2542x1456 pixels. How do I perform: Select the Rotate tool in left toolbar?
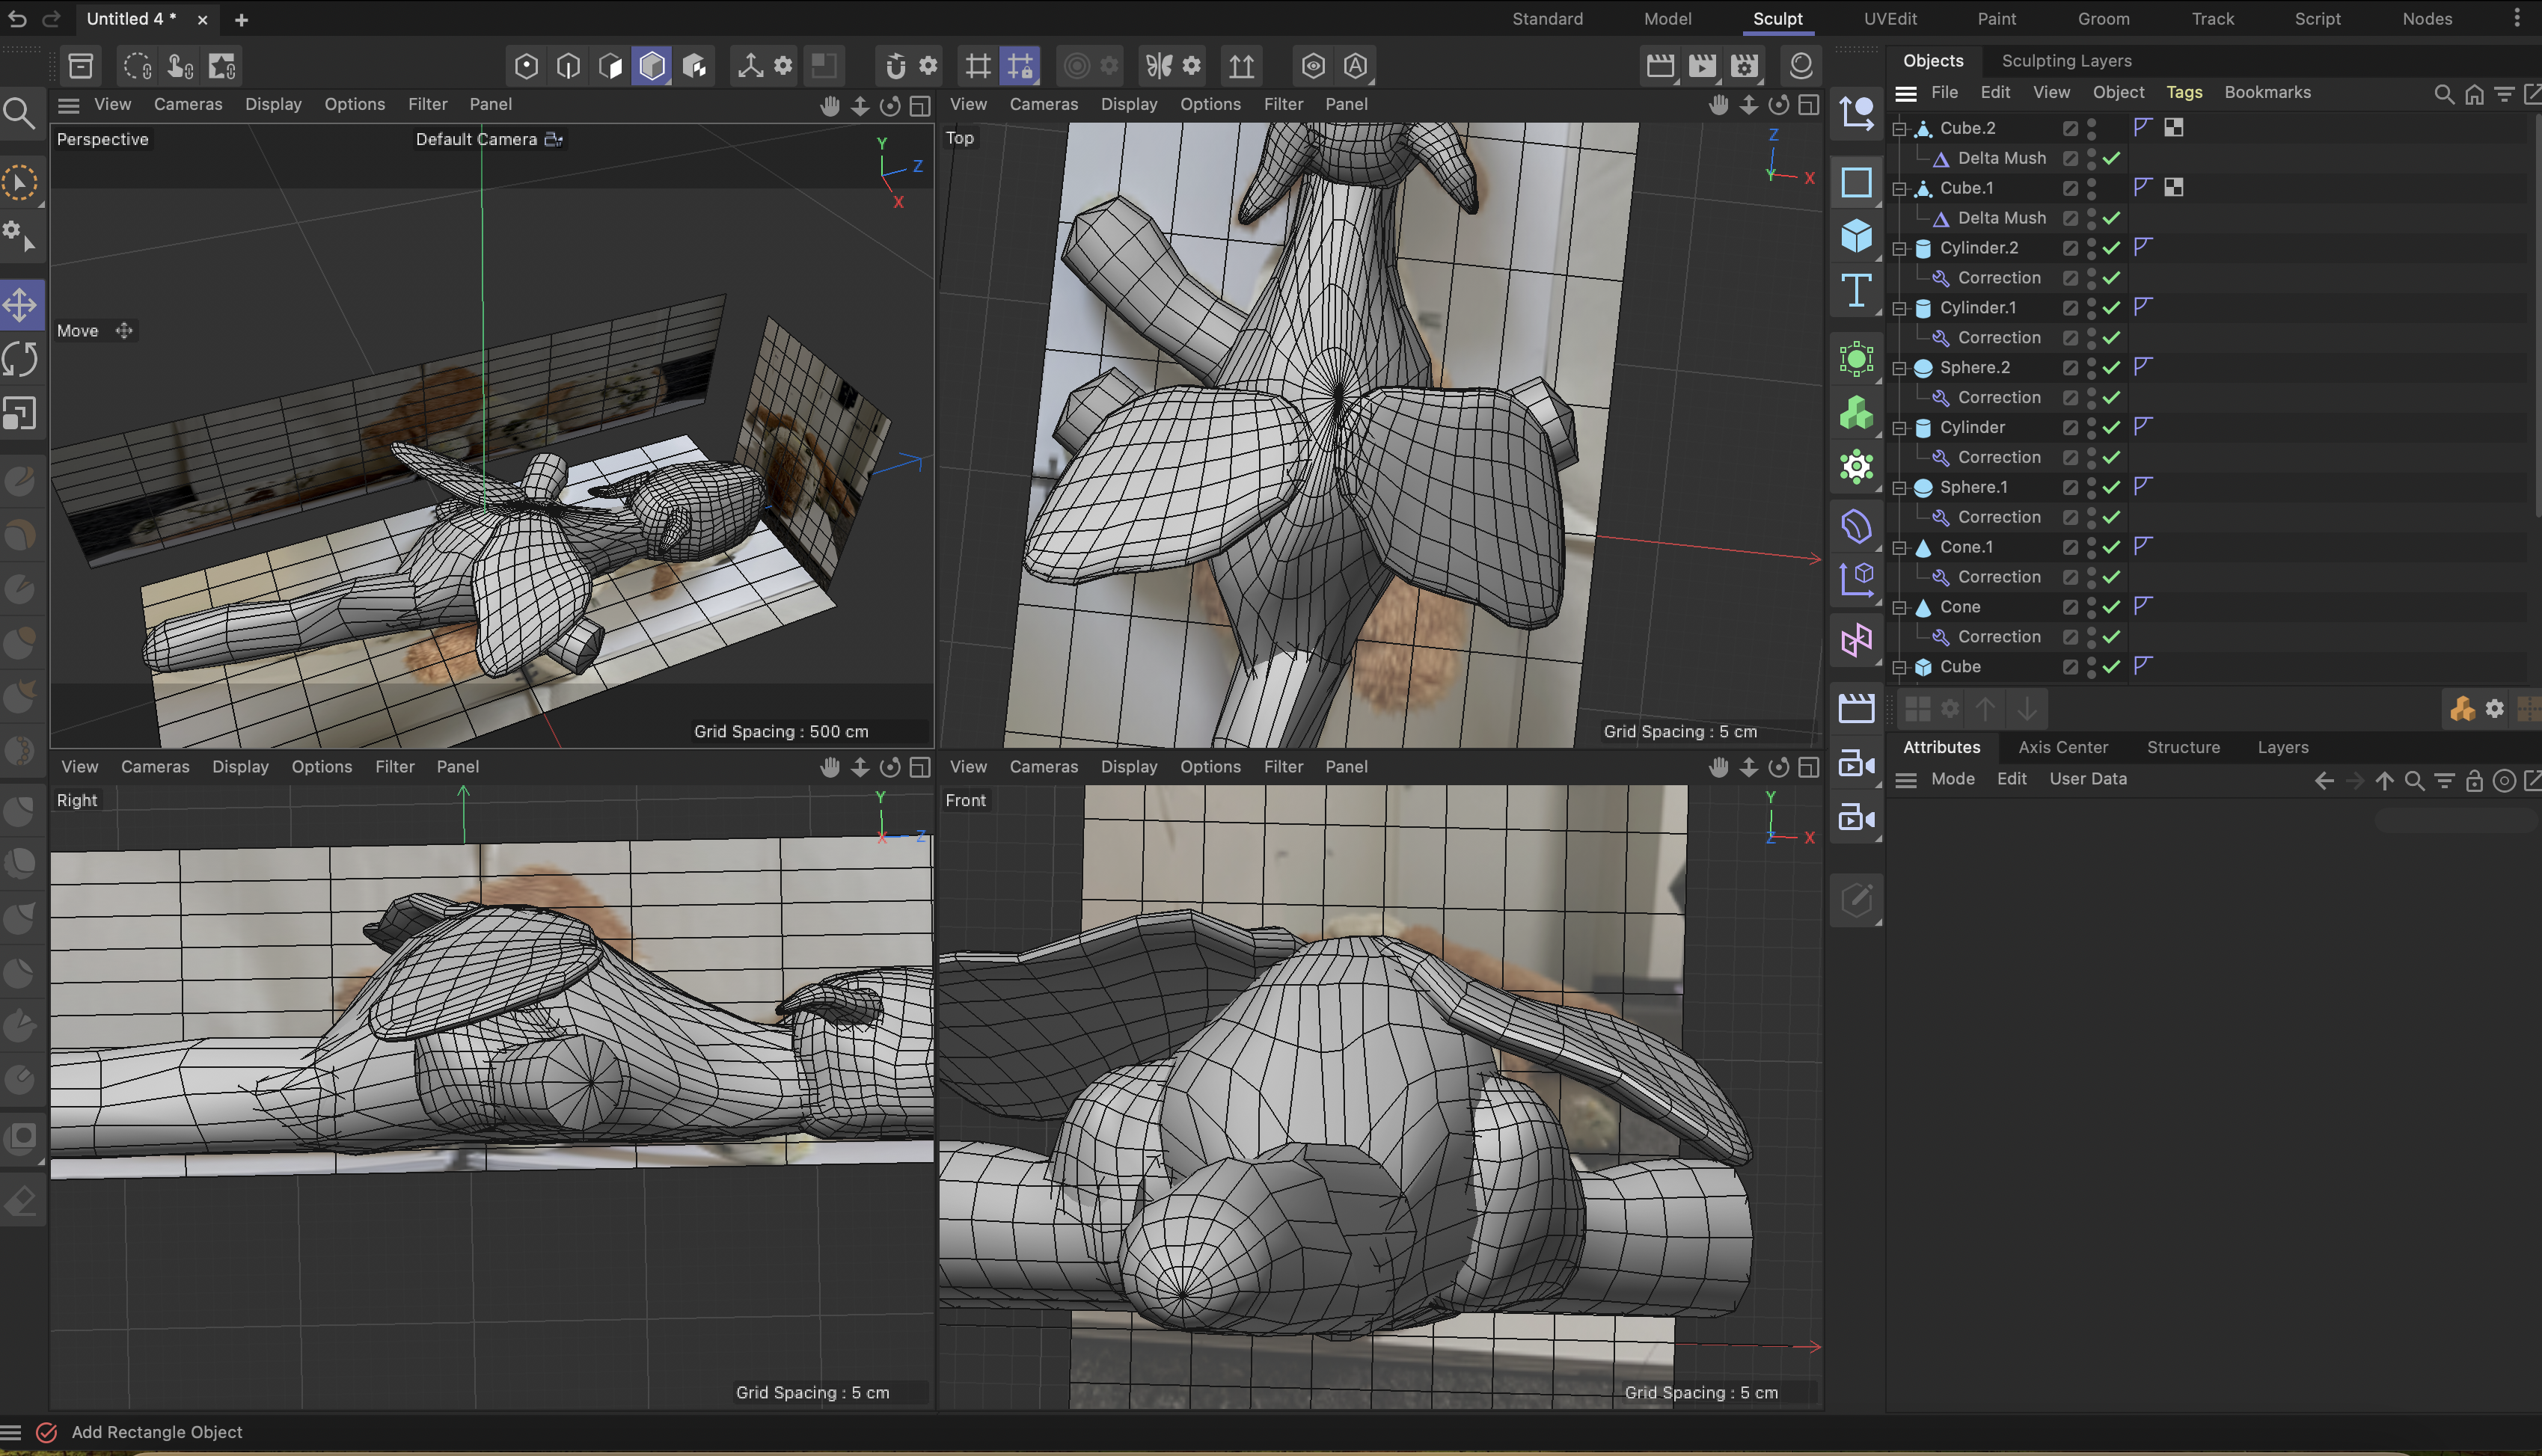20,359
